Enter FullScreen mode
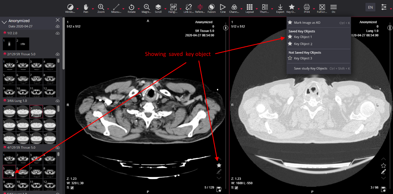 tap(322, 7)
